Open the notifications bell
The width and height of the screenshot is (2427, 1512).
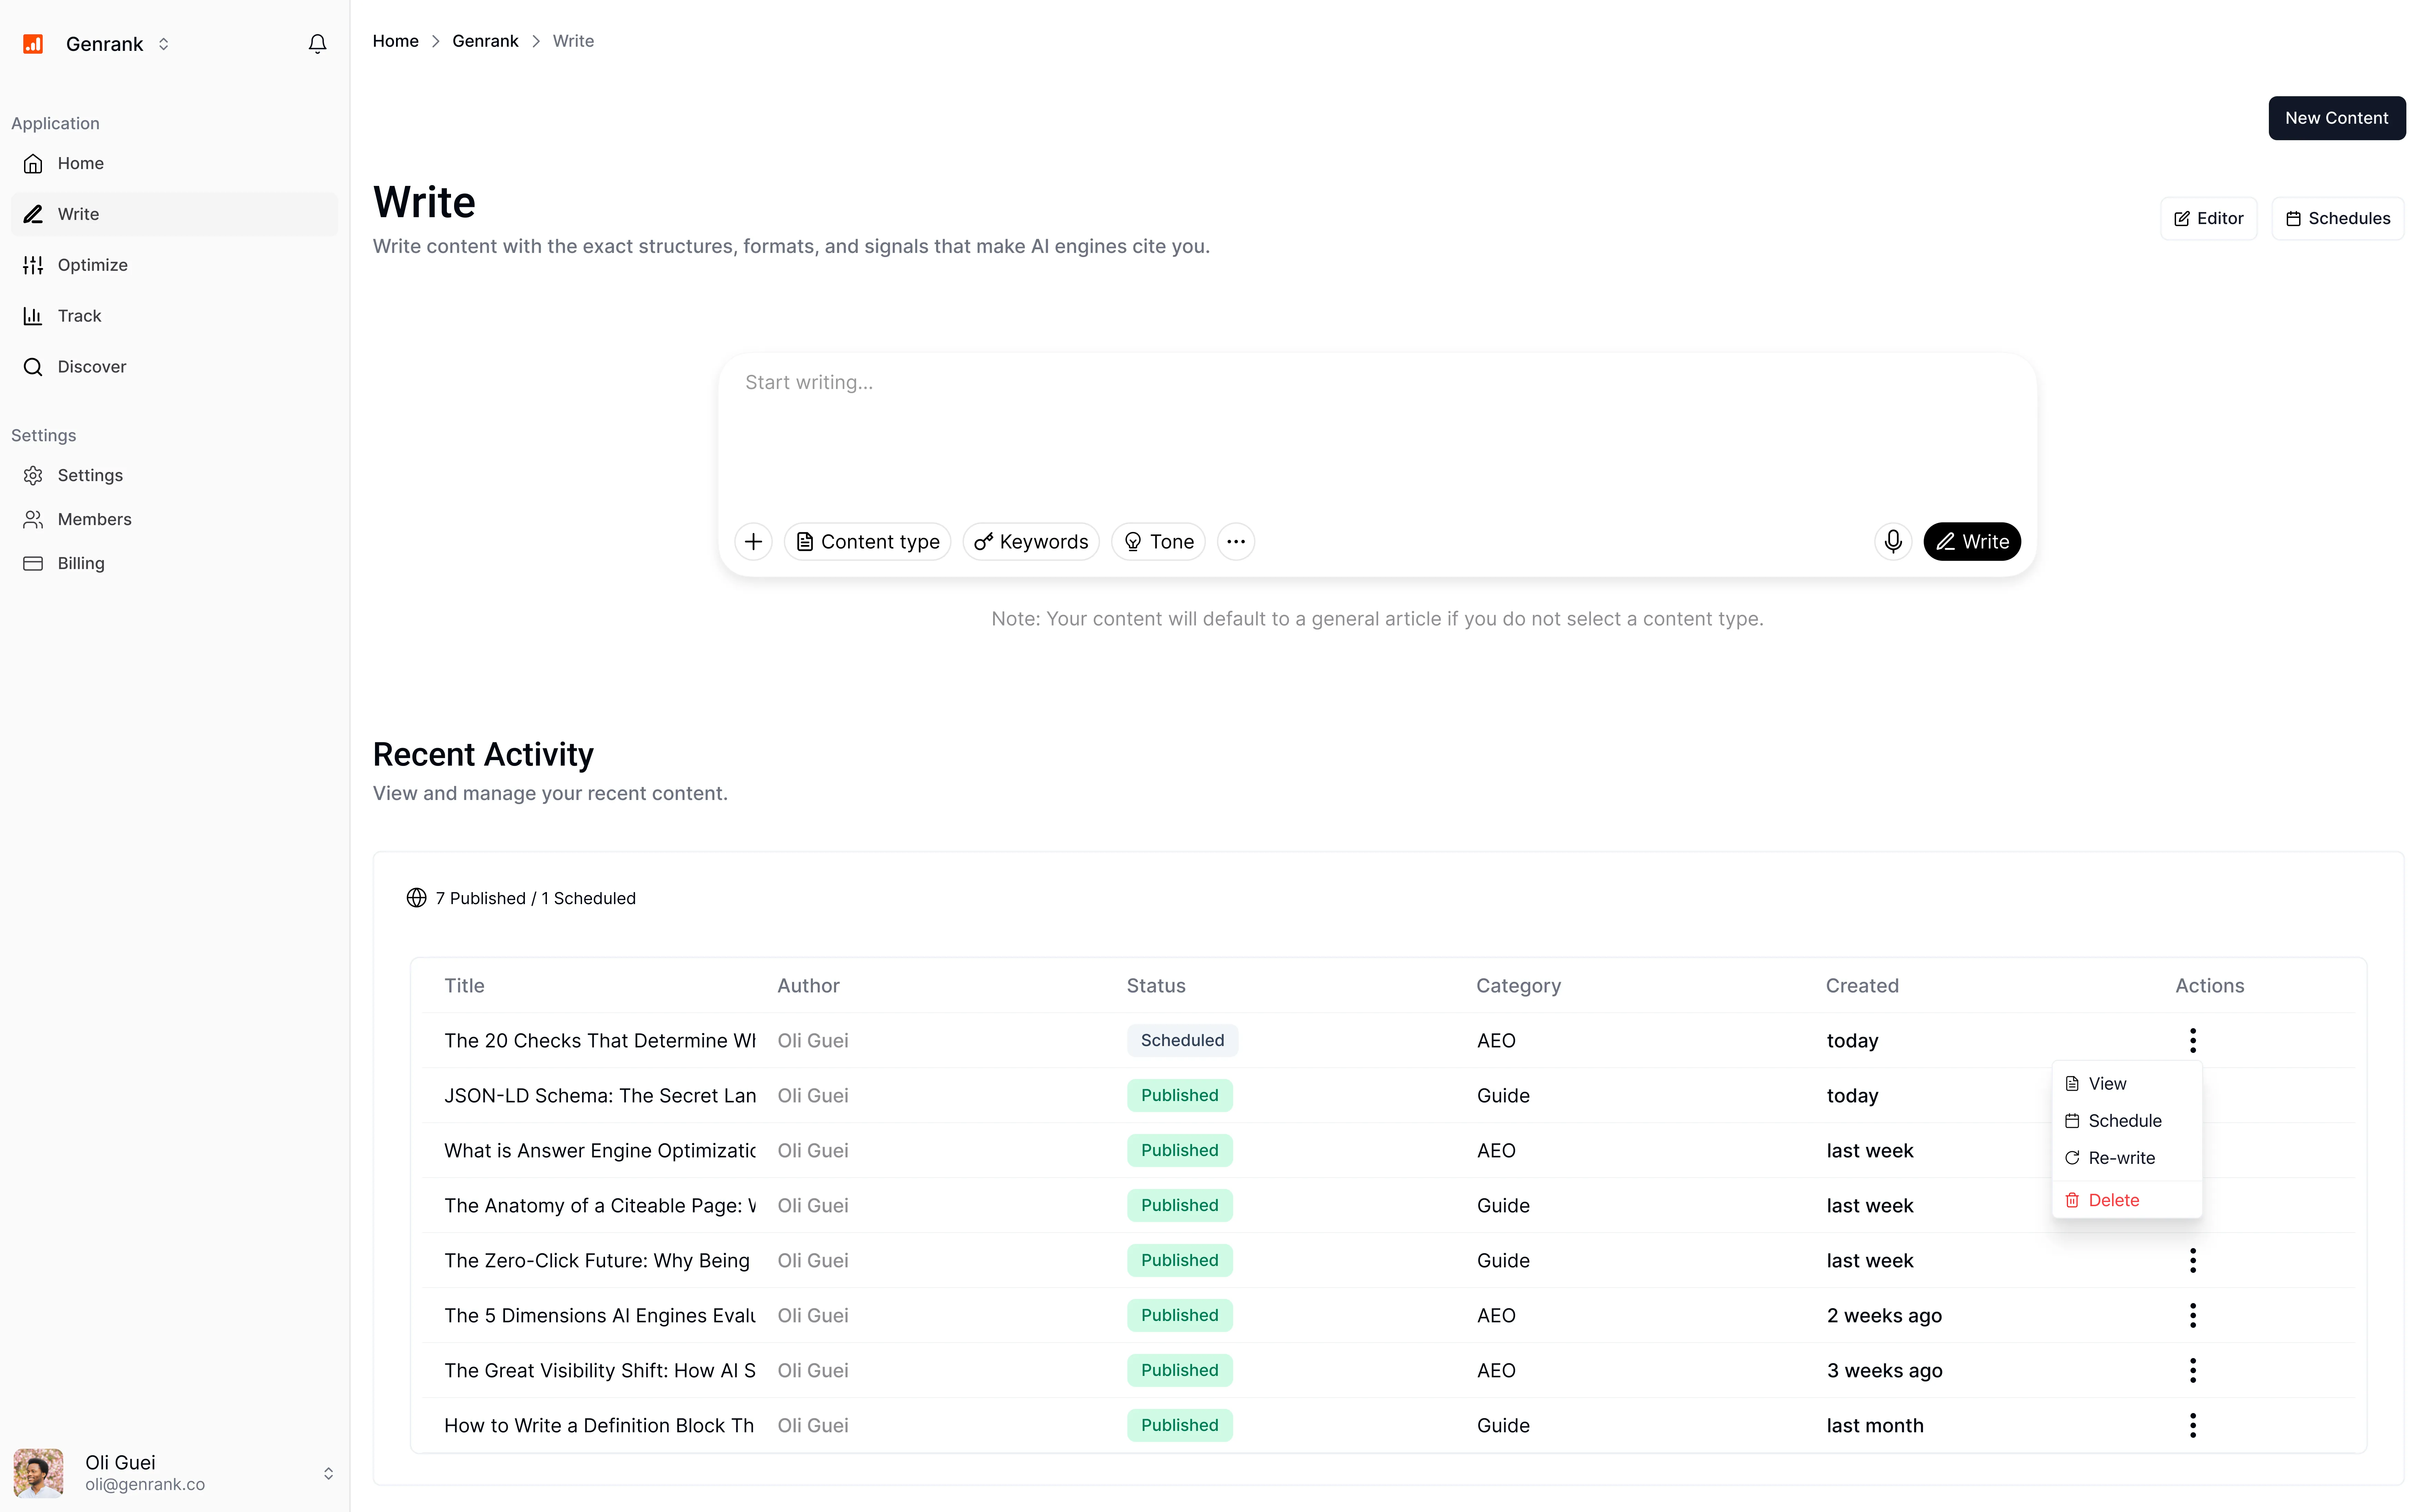316,43
